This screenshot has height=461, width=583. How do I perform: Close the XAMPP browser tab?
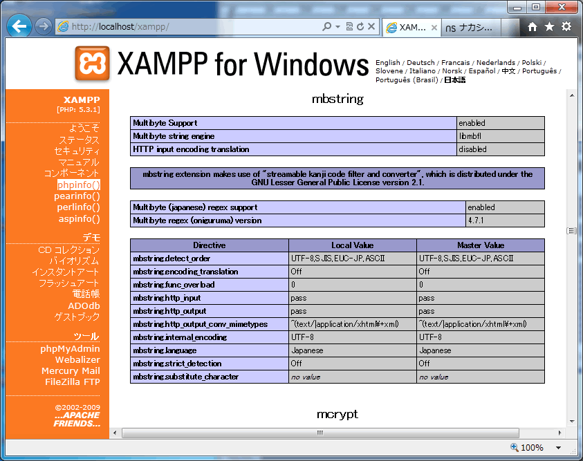click(434, 28)
